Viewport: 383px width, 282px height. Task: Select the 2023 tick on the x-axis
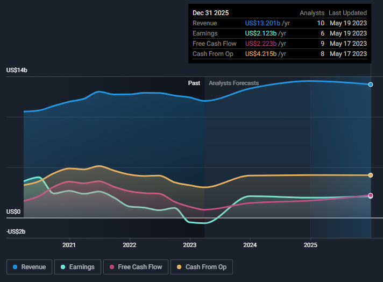pyautogui.click(x=190, y=245)
